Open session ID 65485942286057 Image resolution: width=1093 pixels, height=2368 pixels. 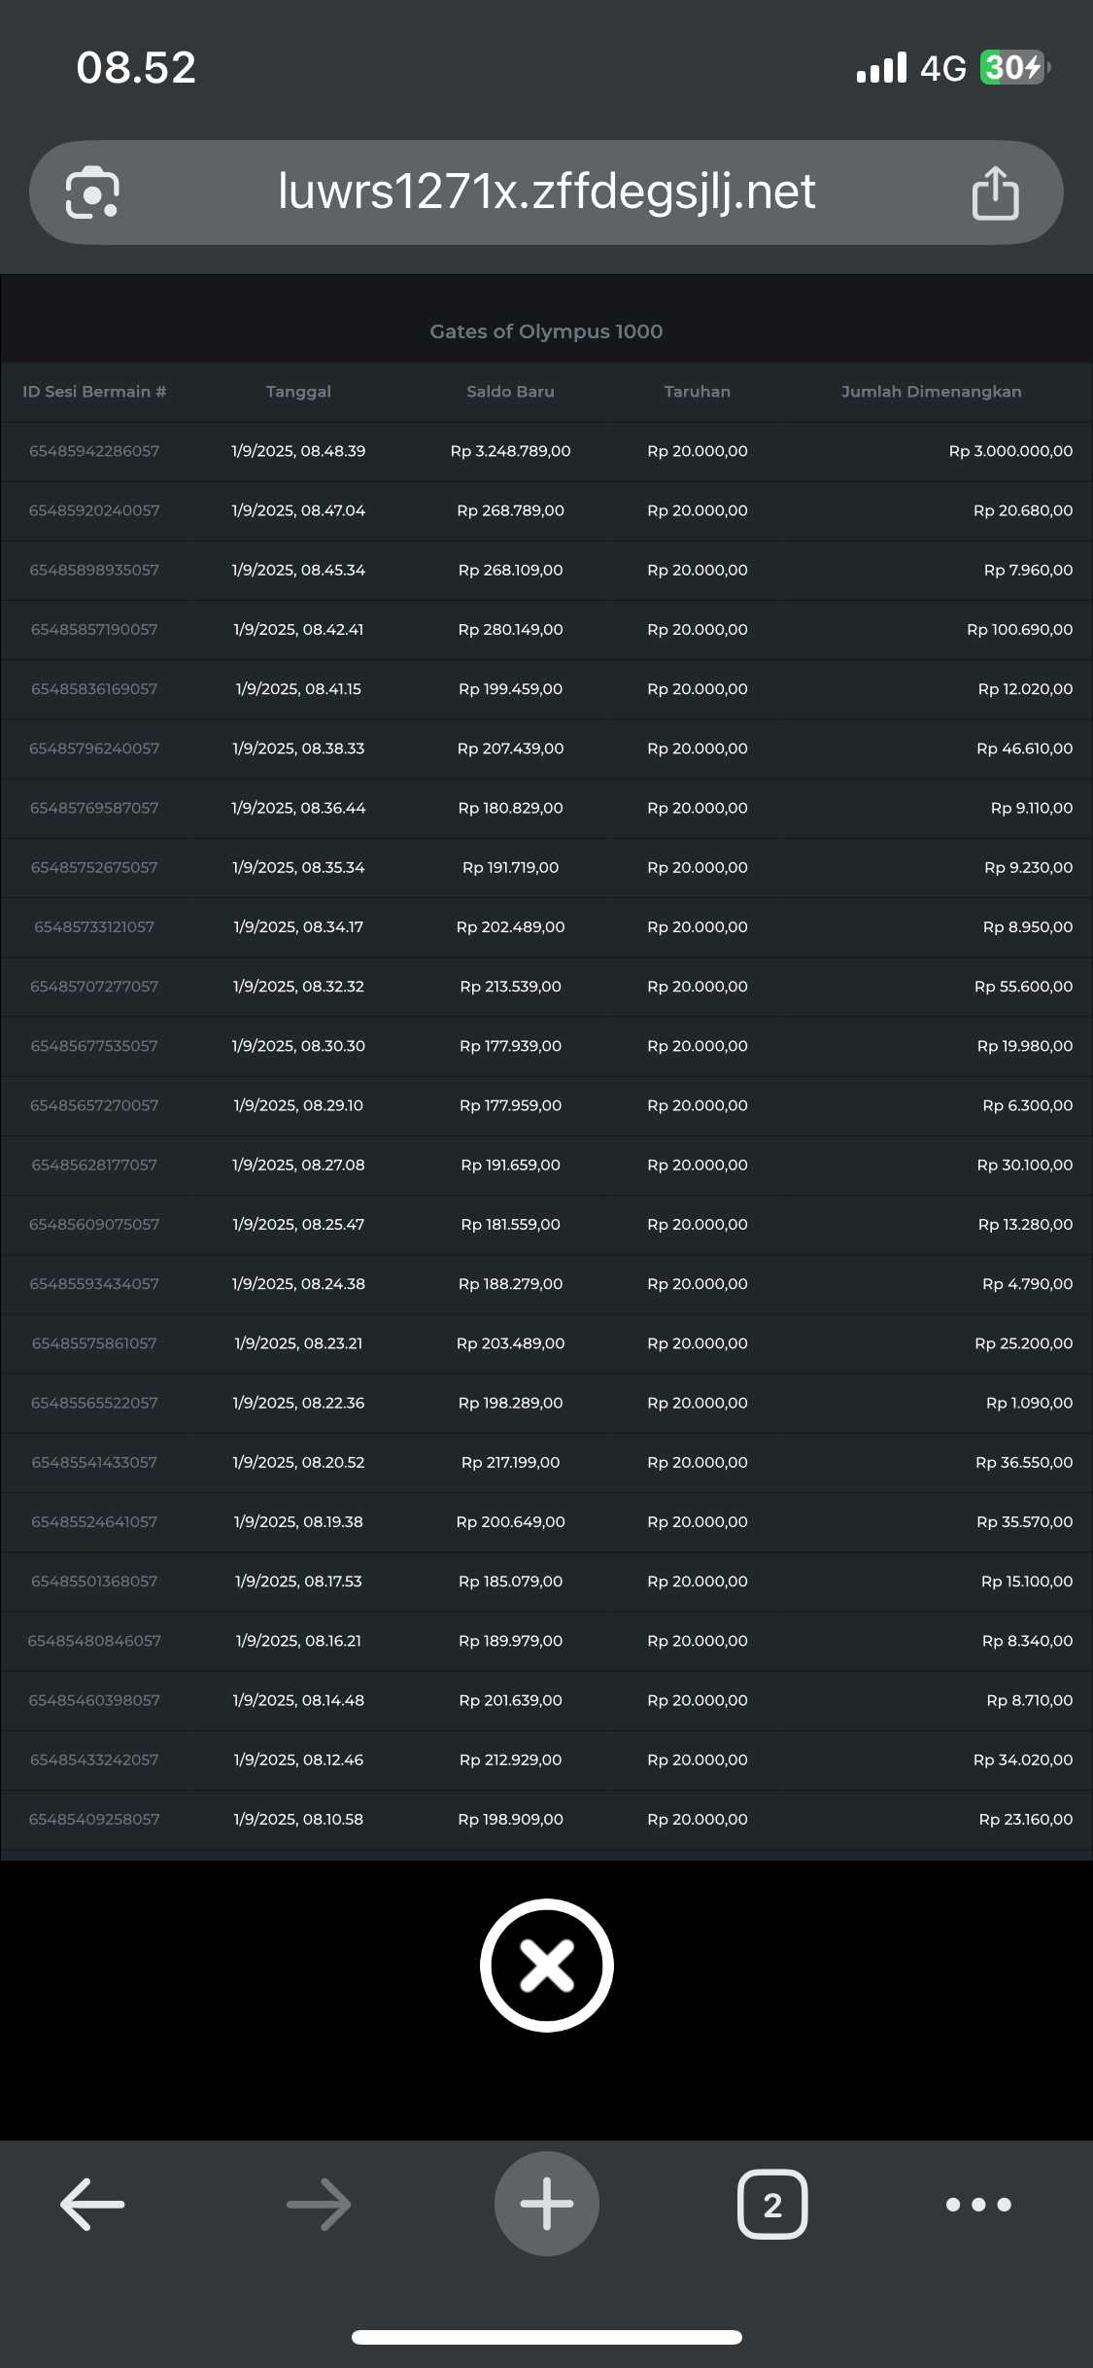[x=94, y=451]
